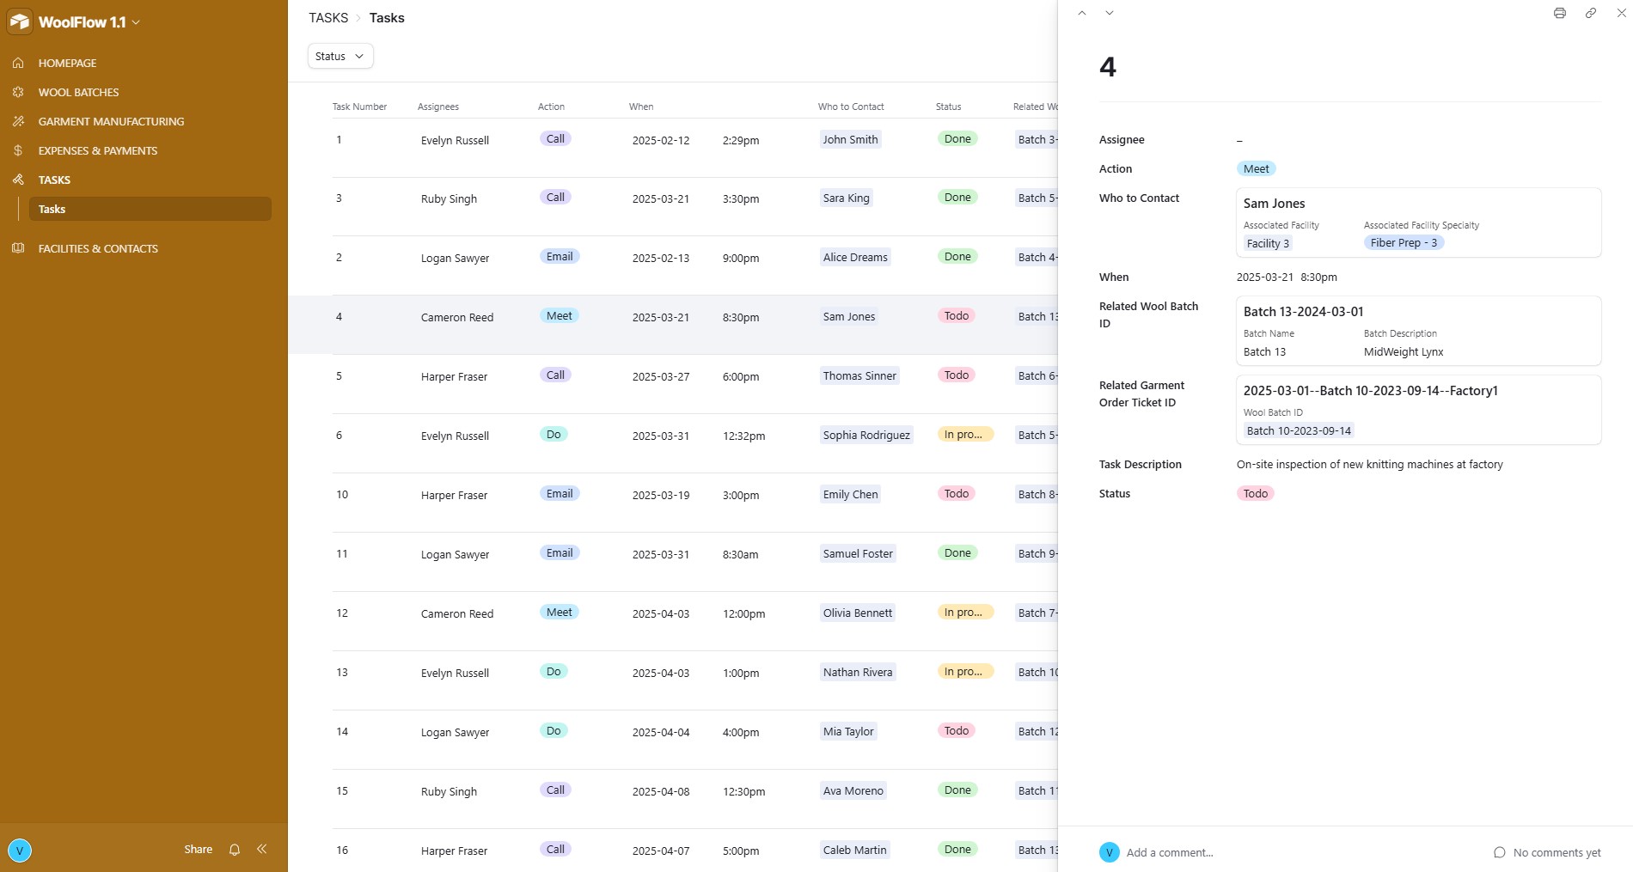
Task: Go to the next record with the down arrow
Action: (1110, 13)
